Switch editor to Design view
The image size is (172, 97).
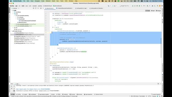tap(158, 11)
